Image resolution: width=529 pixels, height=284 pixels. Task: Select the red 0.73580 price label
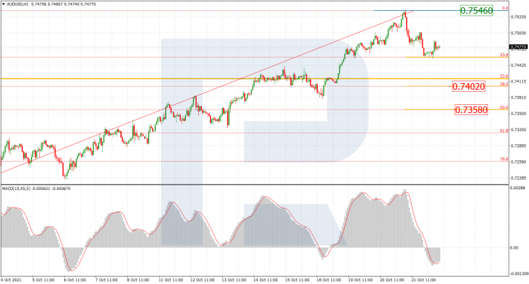coord(471,110)
